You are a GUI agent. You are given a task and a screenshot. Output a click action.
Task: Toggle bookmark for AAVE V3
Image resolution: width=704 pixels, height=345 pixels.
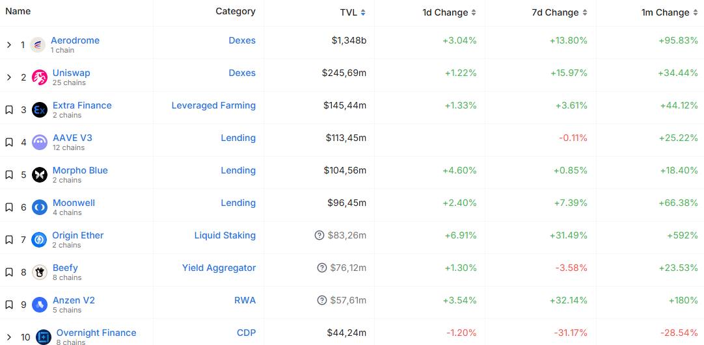click(x=9, y=142)
